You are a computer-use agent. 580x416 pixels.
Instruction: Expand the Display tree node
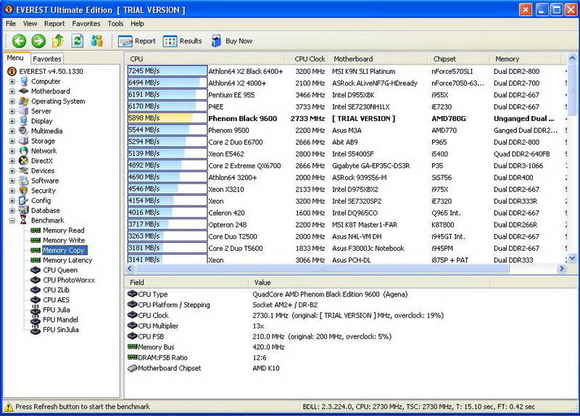pos(12,121)
